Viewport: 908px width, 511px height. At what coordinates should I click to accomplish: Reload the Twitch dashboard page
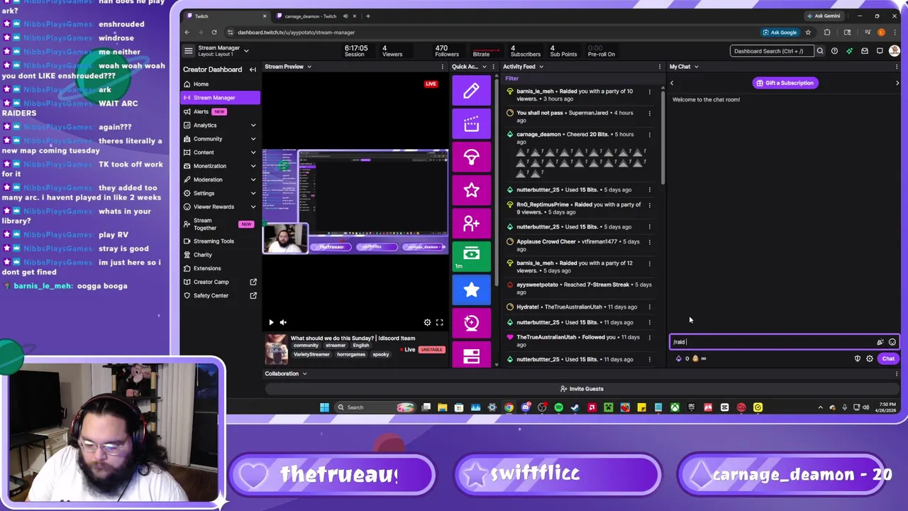pos(214,32)
